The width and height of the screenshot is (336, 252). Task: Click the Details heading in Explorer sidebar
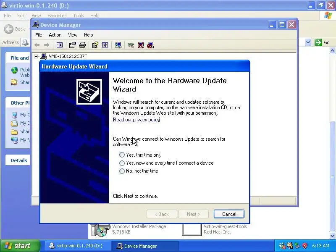coord(19,160)
